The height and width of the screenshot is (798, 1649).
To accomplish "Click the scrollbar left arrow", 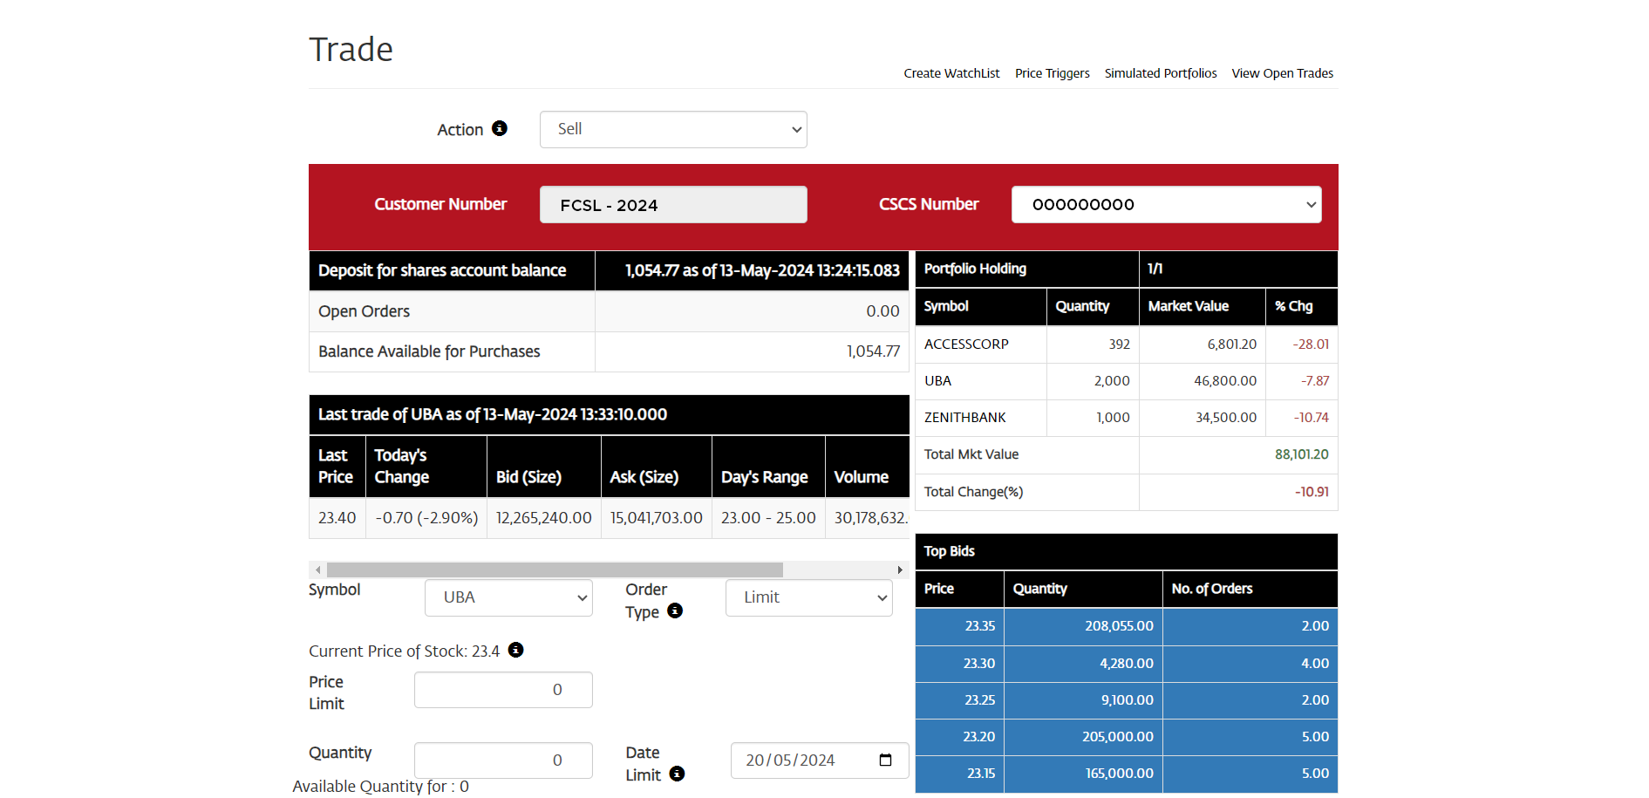I will coord(318,570).
